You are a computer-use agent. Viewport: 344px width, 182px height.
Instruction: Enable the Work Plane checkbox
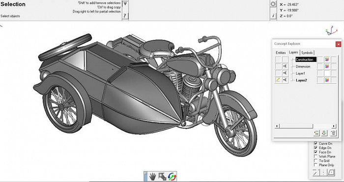tap(315, 156)
